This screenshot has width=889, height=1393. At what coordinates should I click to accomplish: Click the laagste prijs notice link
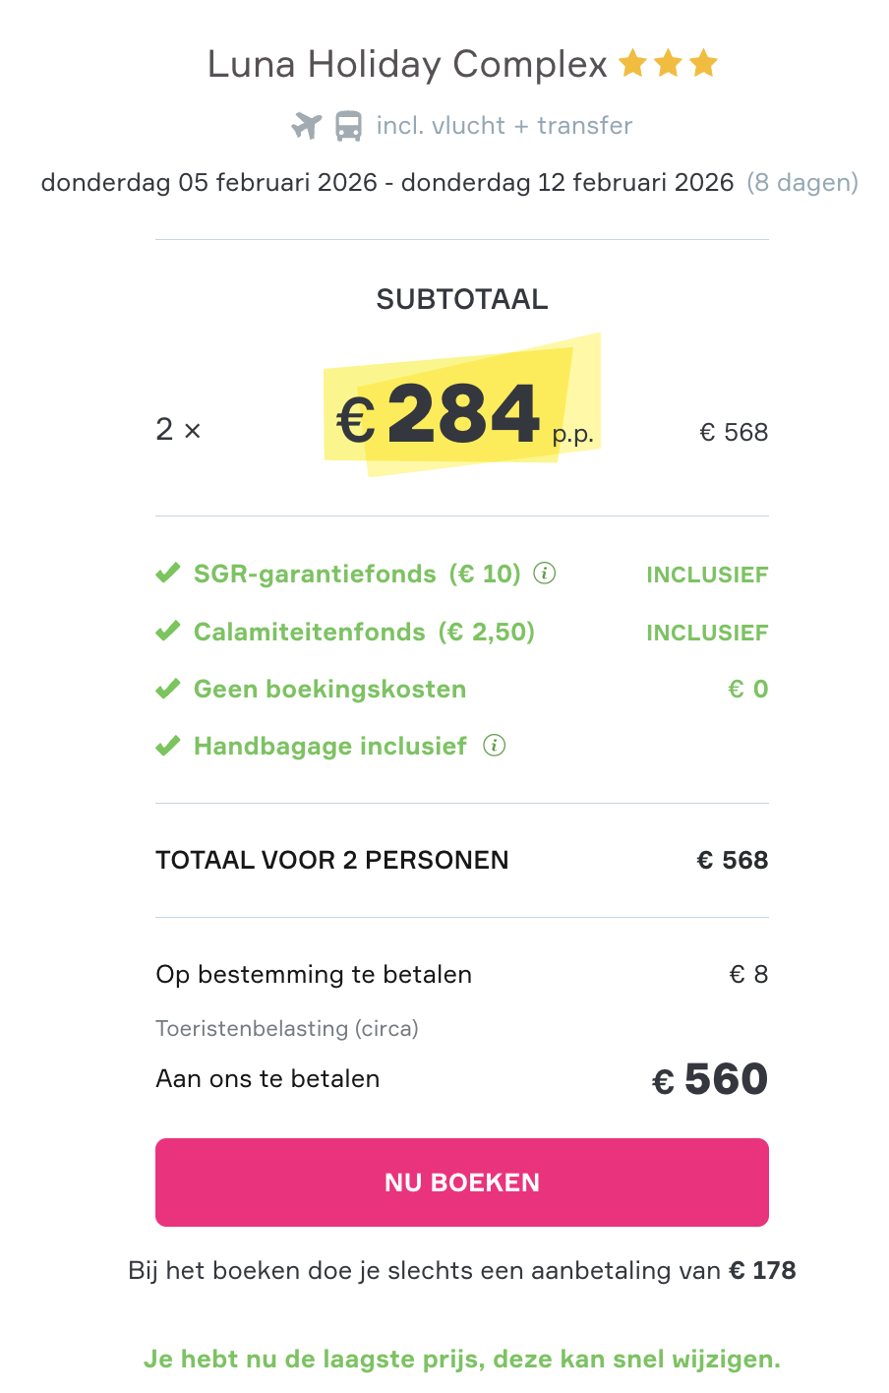tap(462, 1359)
